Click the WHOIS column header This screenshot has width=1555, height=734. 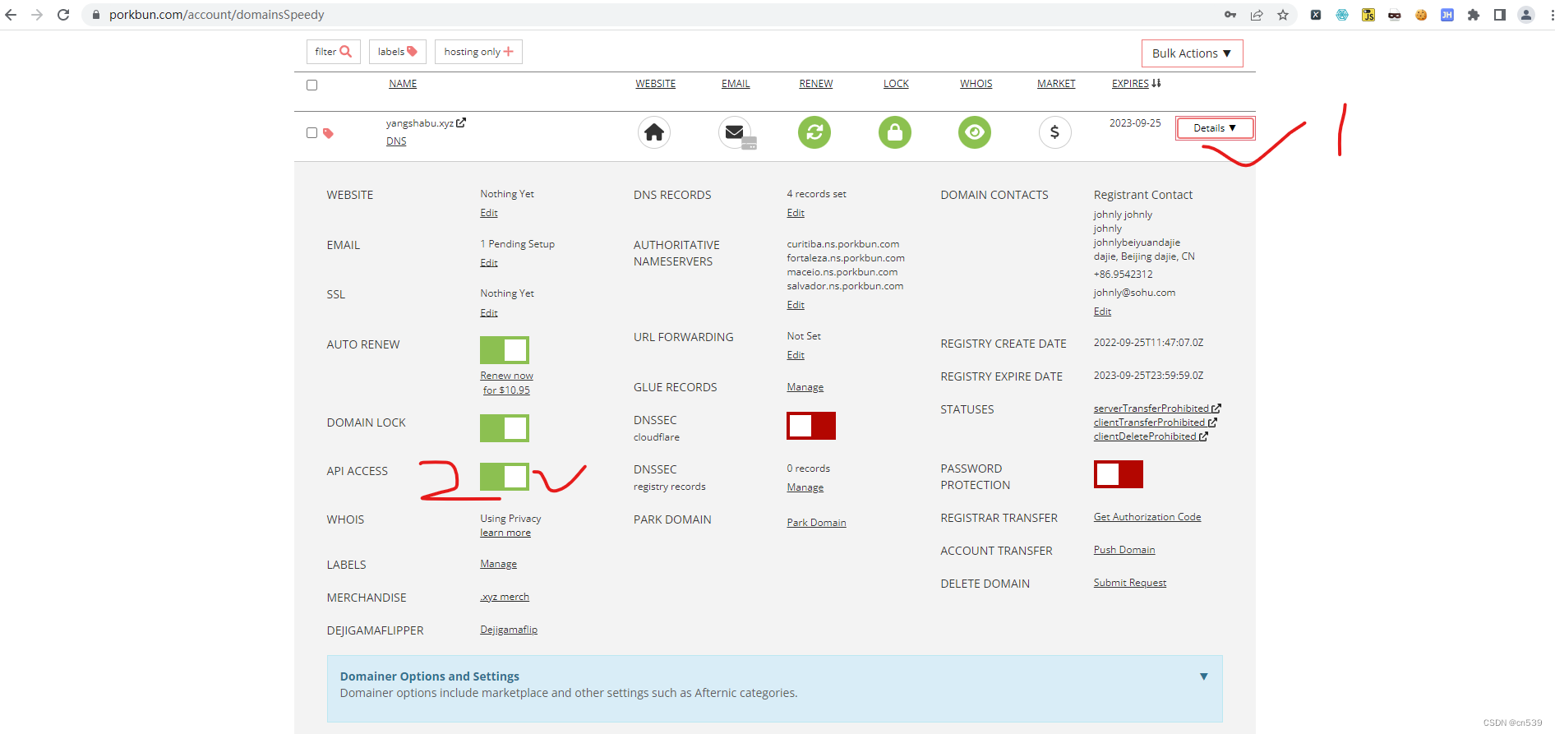(976, 84)
